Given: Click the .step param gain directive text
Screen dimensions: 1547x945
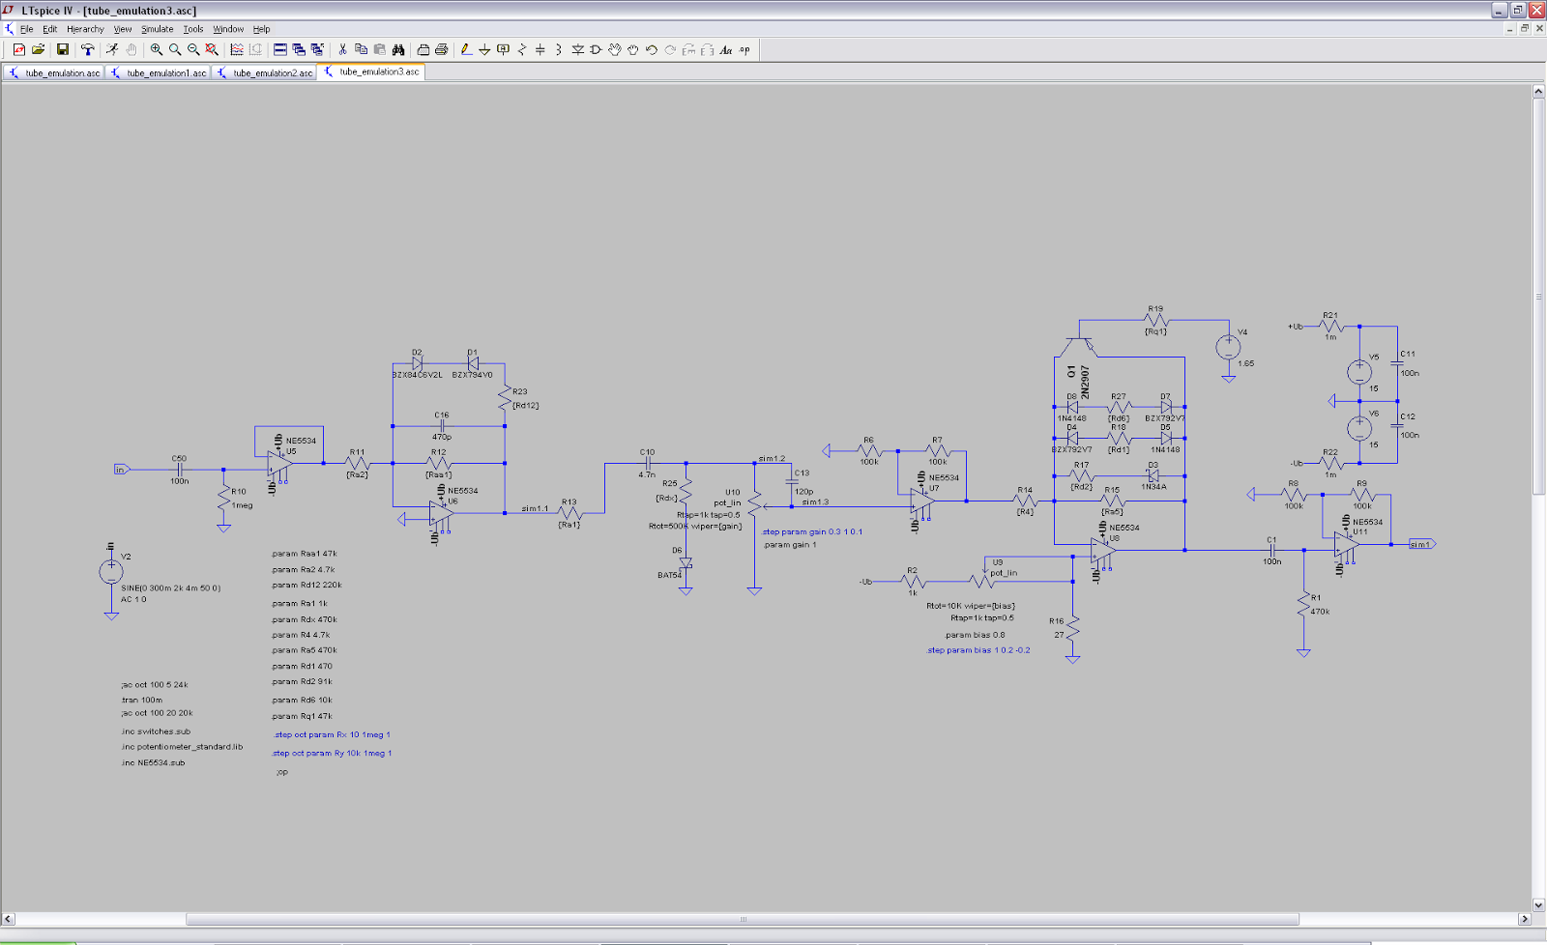Looking at the screenshot, I should point(811,531).
